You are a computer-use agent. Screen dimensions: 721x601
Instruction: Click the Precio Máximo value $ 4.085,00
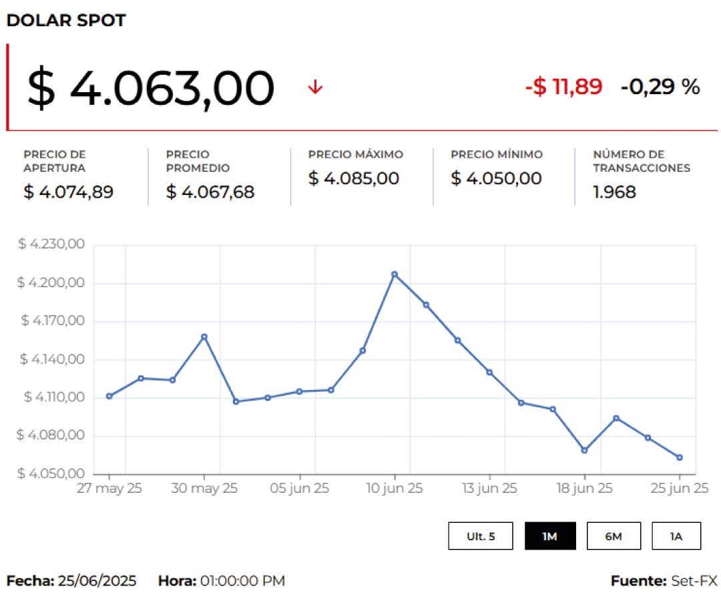(354, 178)
